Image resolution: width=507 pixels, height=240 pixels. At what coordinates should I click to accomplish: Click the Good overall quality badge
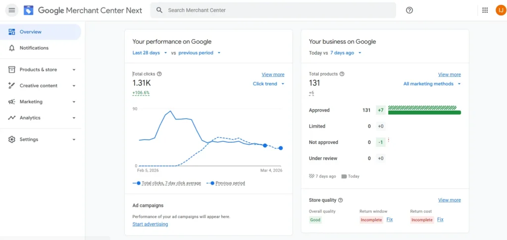click(x=315, y=220)
